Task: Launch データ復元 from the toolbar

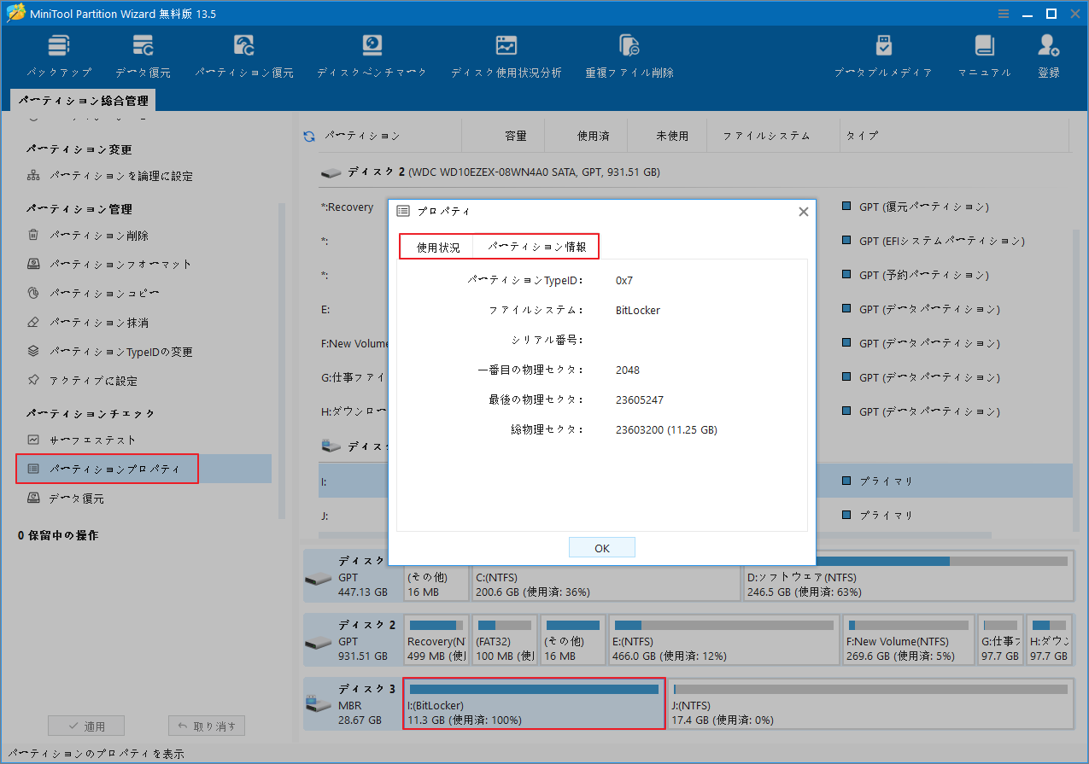Action: click(x=142, y=53)
